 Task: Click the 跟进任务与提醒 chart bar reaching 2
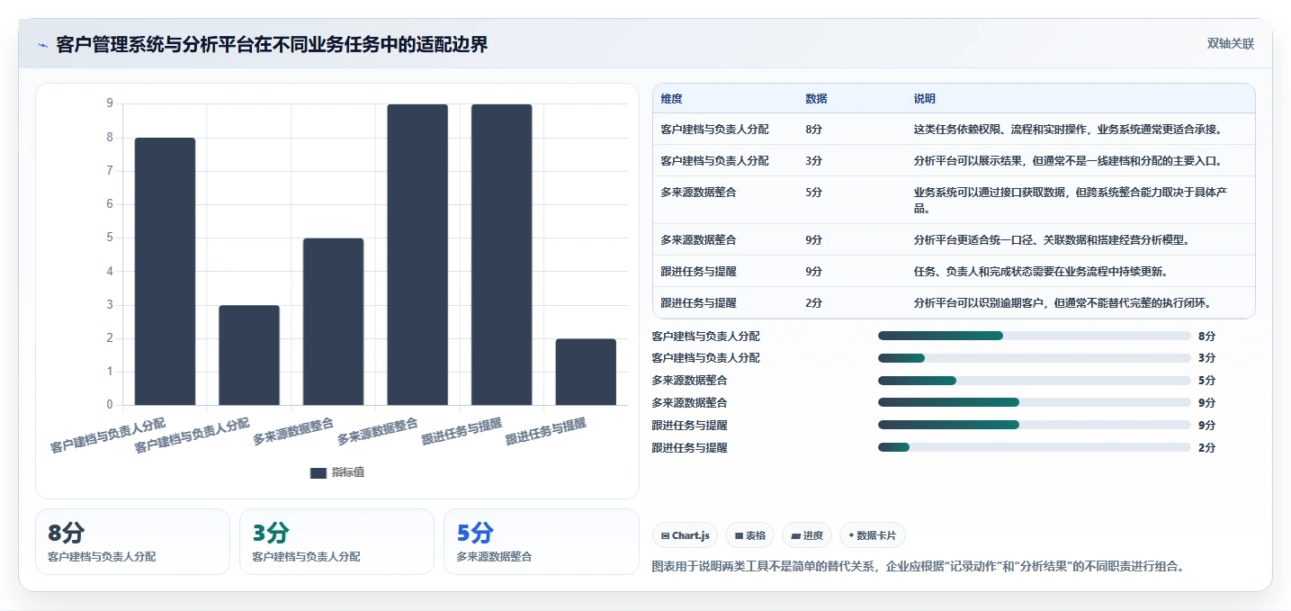[x=586, y=372]
